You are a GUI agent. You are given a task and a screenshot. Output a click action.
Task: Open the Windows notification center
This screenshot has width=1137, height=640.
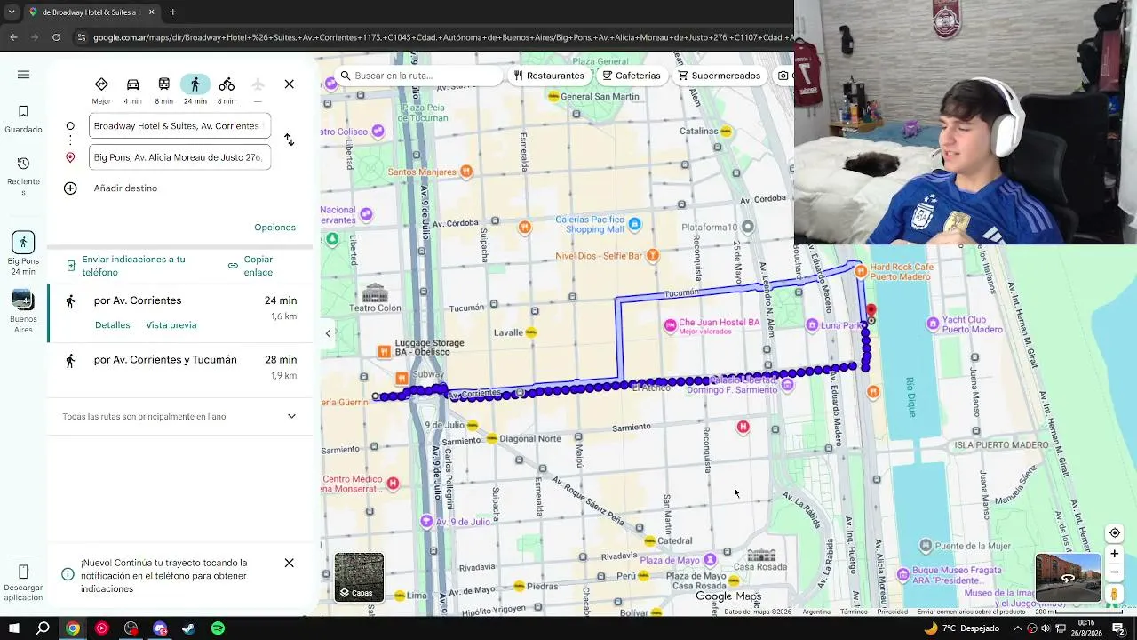pos(1120,628)
